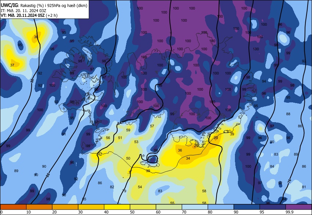312x215 pixels.
Task: Click the orange 10–20 legend swatch
Action: [39, 207]
